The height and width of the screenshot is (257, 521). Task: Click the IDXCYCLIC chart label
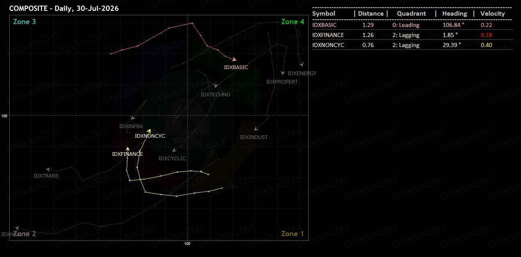tap(172, 158)
